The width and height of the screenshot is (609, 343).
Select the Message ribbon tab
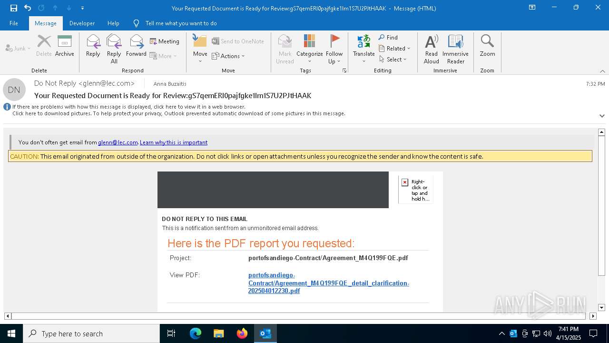click(x=46, y=23)
